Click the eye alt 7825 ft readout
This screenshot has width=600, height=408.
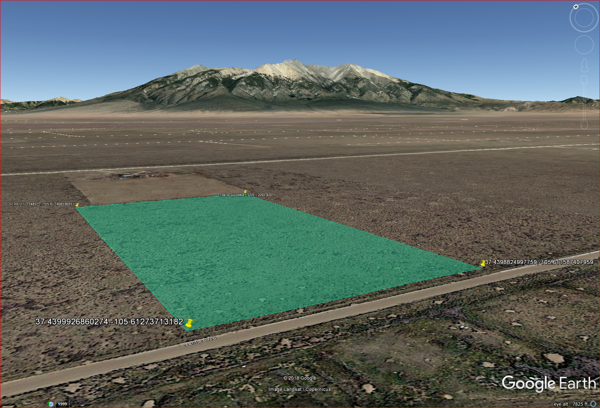click(571, 404)
